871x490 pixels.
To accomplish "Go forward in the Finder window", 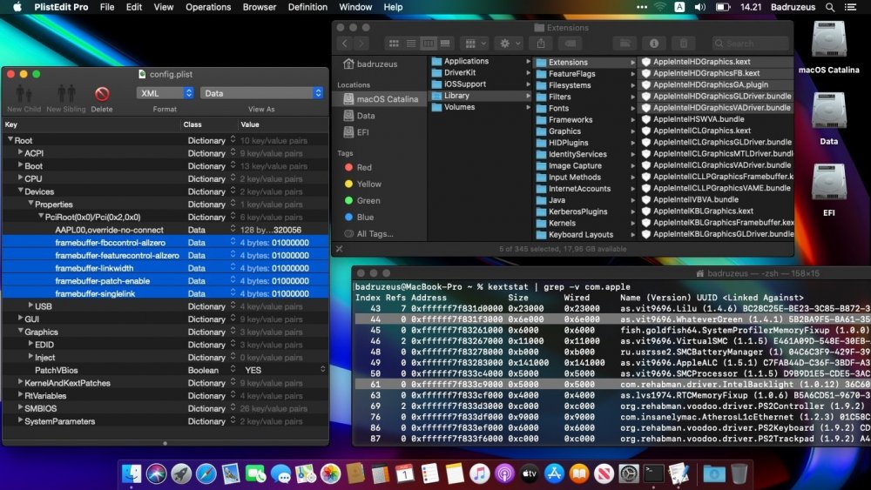I will [361, 44].
